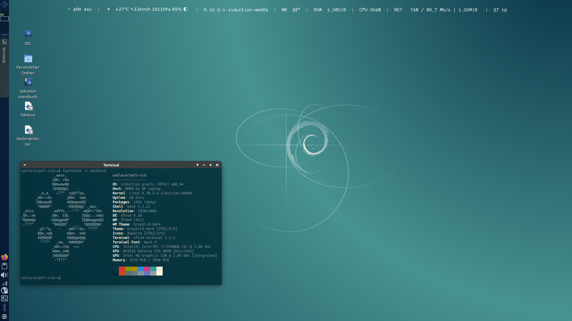Click the NVIDIA GeForce GTX 965M line
The image size is (572, 321).
153,251
